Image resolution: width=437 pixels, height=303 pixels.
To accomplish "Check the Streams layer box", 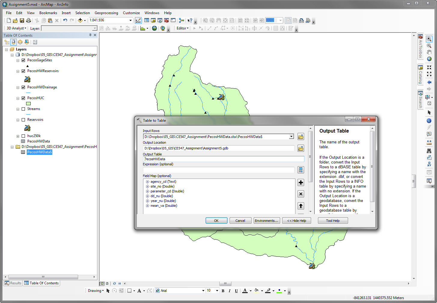I will tap(23, 109).
